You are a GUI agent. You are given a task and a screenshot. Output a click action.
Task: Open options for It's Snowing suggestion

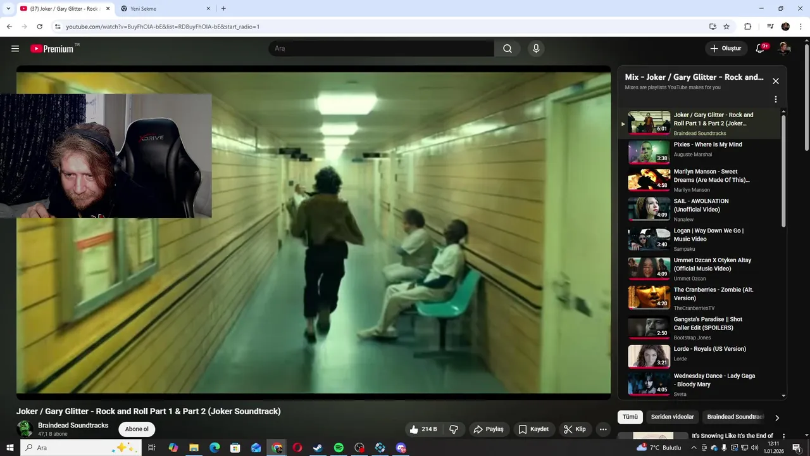pyautogui.click(x=783, y=436)
